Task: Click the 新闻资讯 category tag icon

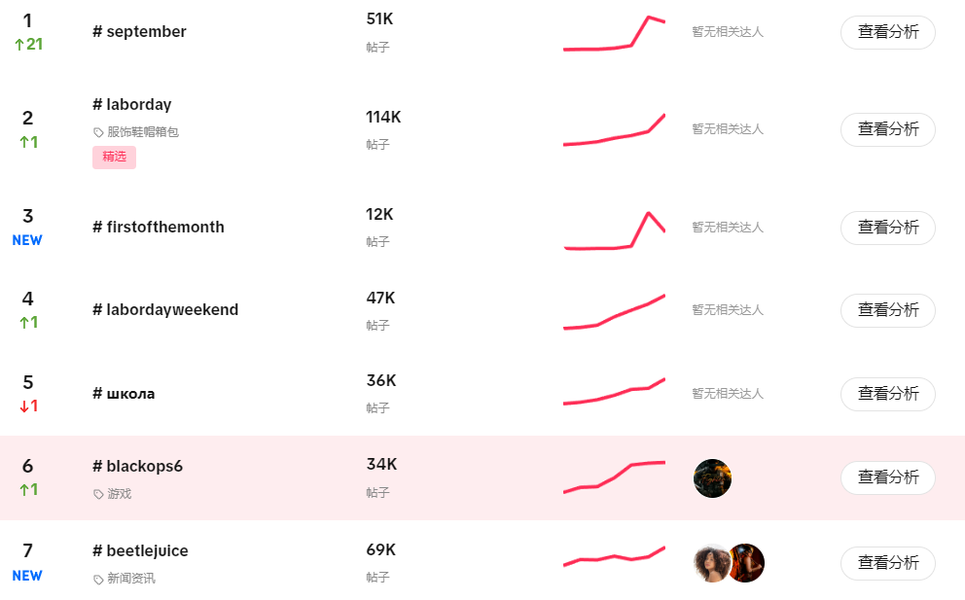Action: (98, 580)
